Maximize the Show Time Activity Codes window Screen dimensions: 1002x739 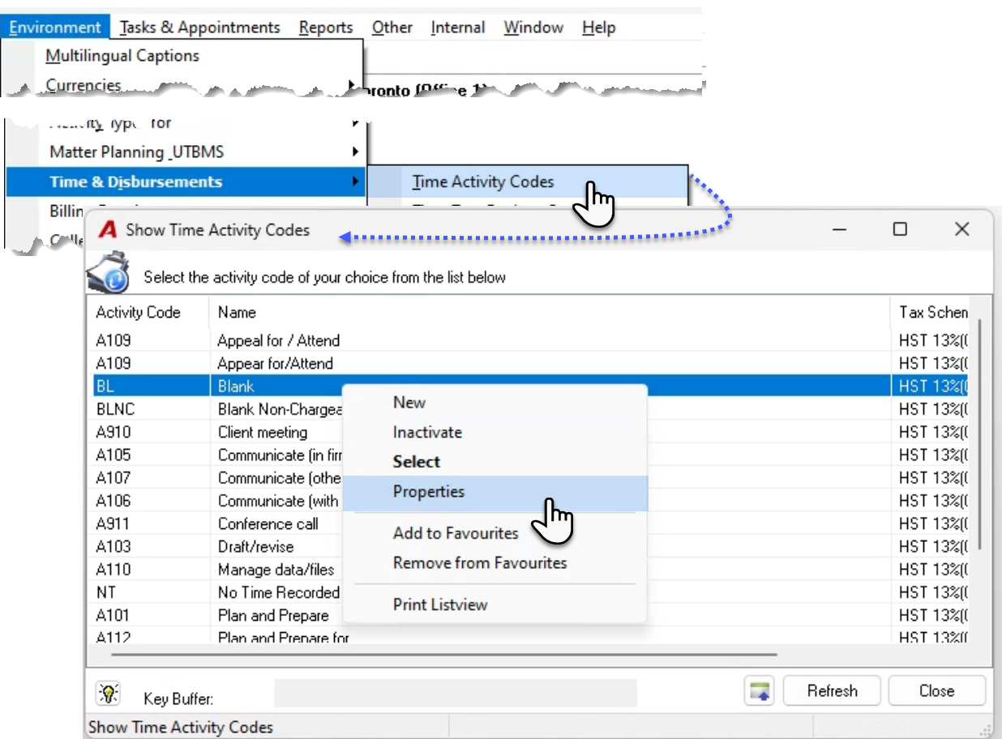pos(900,229)
